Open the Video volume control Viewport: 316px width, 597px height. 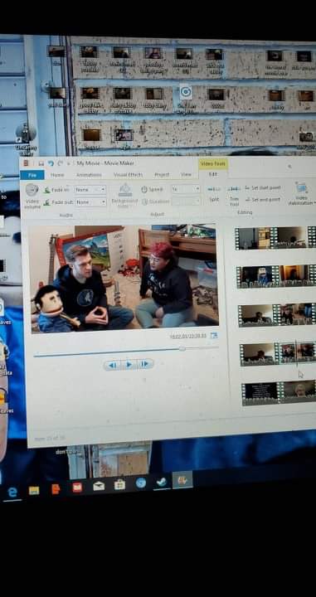[32, 196]
